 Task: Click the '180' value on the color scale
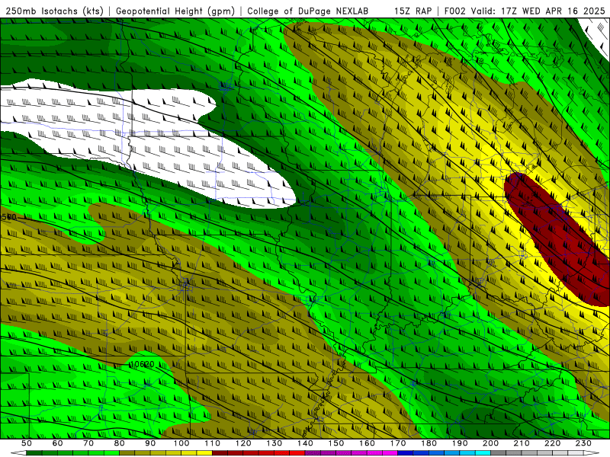(x=429, y=443)
